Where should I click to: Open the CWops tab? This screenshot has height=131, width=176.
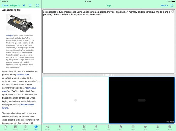click(133, 128)
